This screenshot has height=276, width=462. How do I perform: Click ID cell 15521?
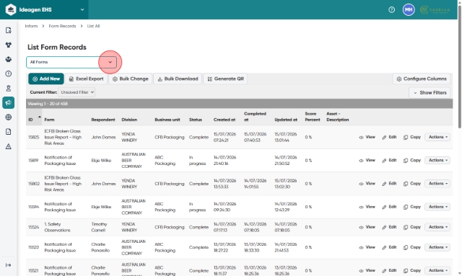coord(33,271)
